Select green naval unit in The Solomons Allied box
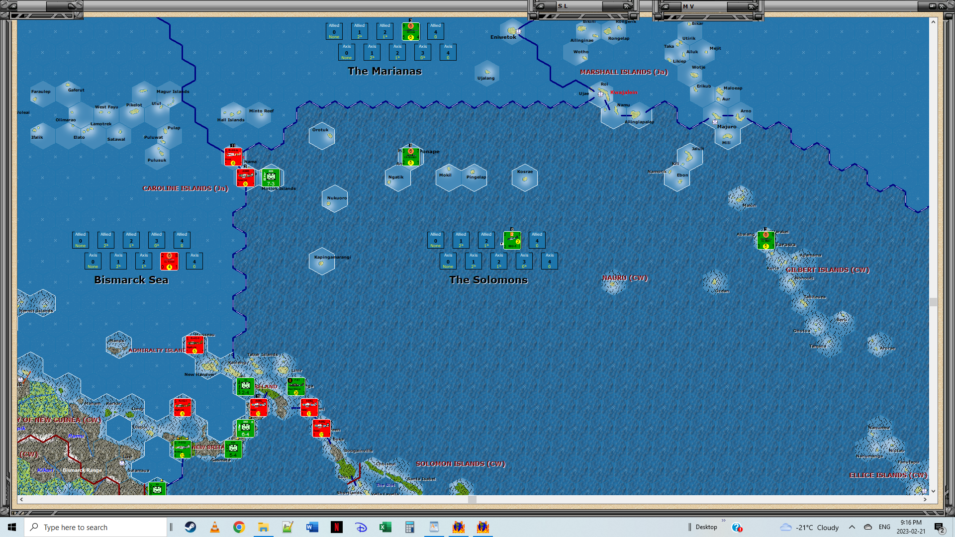955x537 pixels. coord(512,240)
